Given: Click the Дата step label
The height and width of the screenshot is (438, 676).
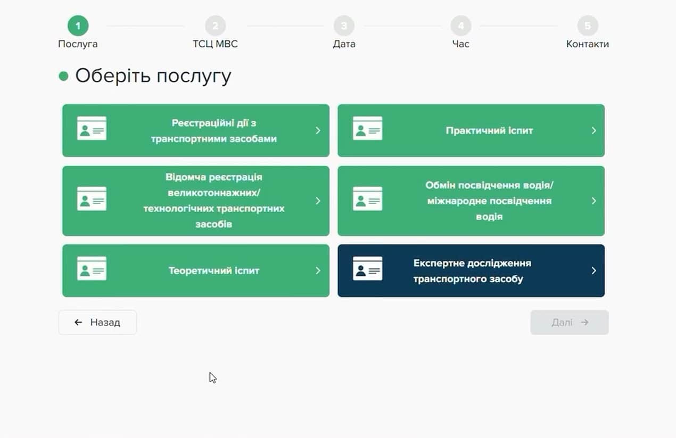Looking at the screenshot, I should coord(344,44).
